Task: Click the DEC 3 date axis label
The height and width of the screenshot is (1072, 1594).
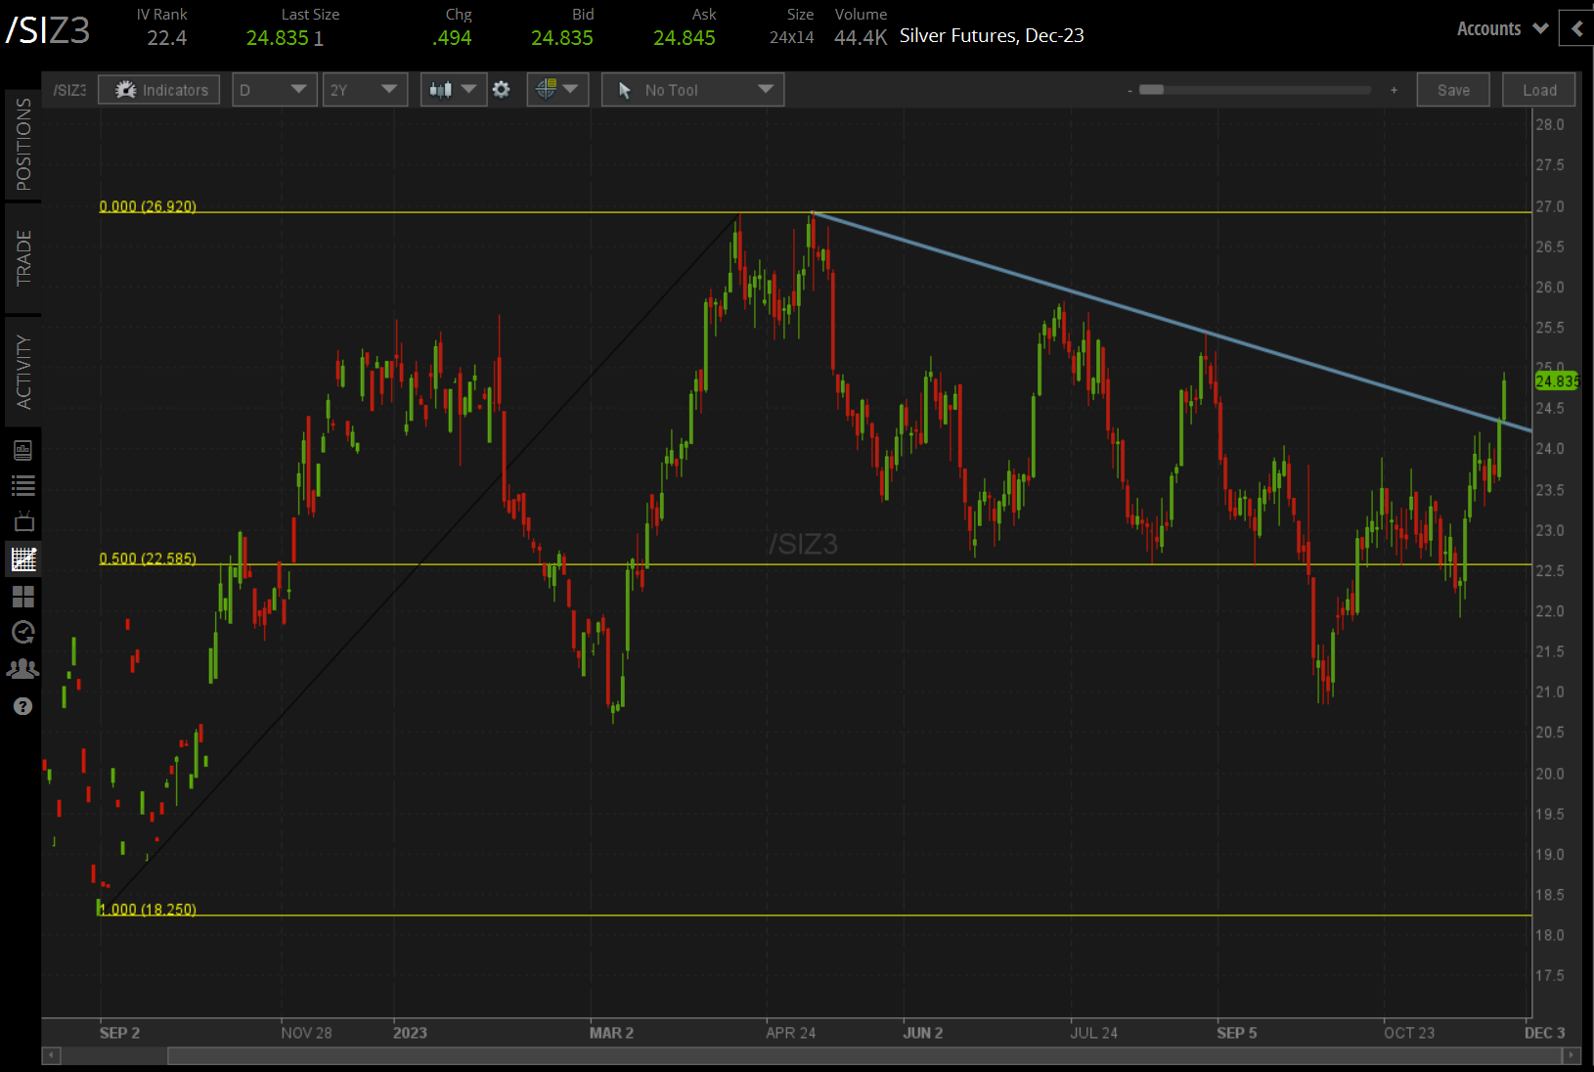Action: (x=1545, y=1033)
